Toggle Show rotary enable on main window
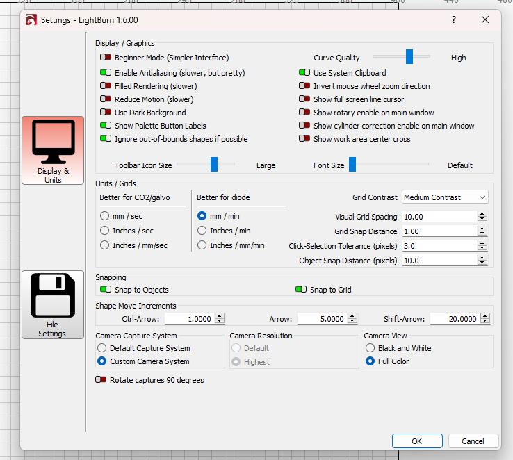This screenshot has width=513, height=460. click(x=304, y=113)
